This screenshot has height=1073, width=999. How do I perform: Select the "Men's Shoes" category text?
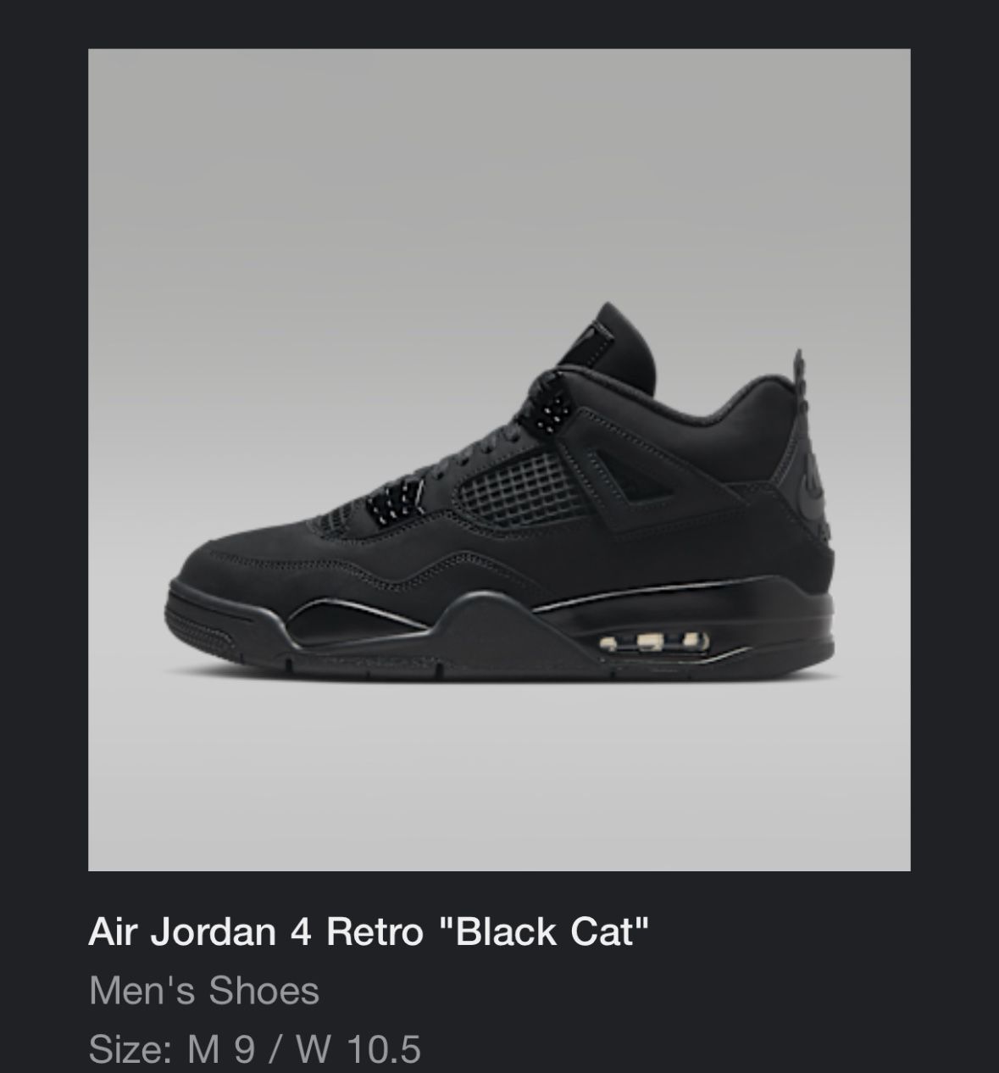click(x=203, y=990)
